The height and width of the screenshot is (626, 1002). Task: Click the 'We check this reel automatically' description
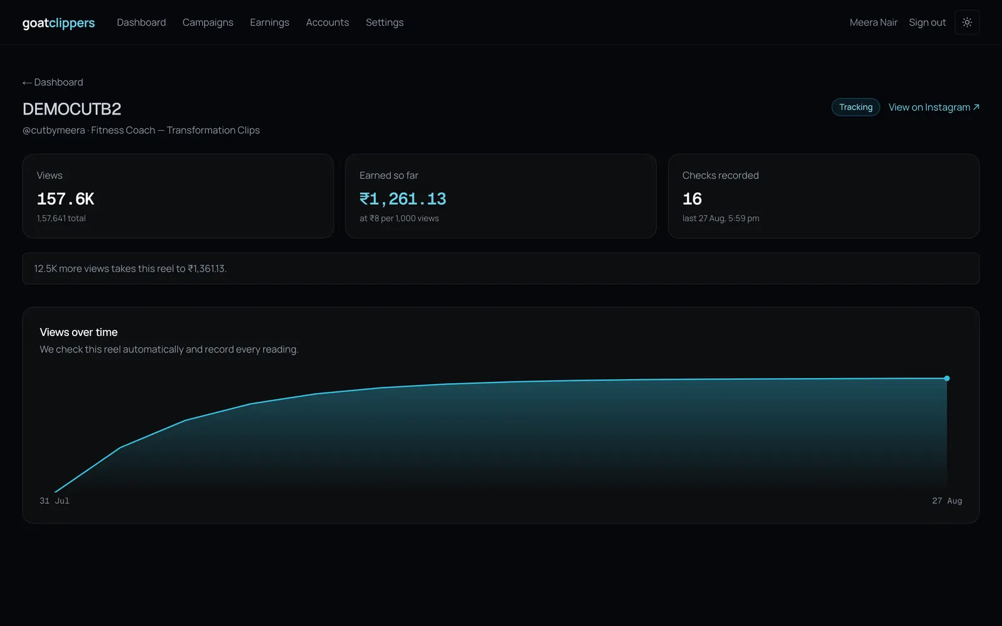[x=169, y=349]
